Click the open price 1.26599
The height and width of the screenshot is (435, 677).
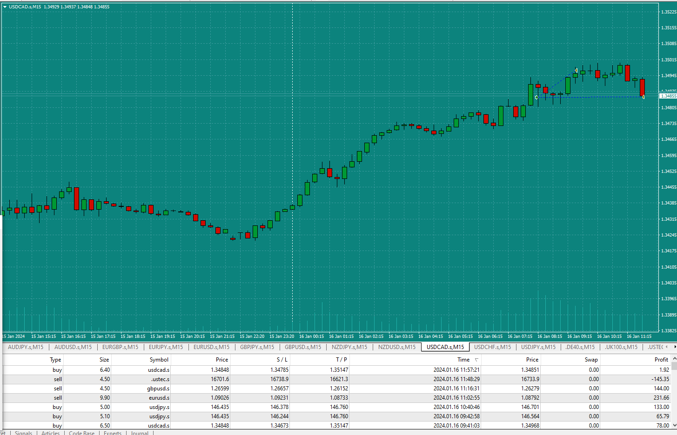[x=220, y=389]
